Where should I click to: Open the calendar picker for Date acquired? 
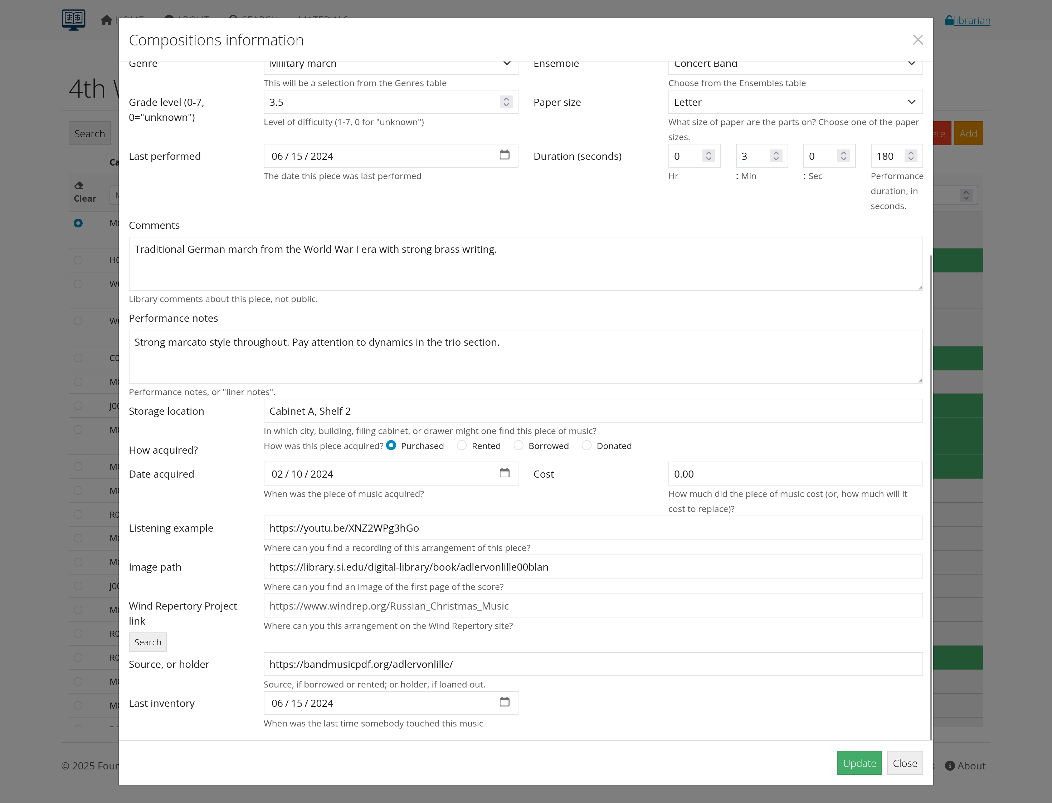(505, 473)
